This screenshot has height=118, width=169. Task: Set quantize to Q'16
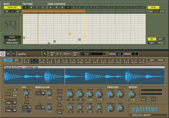(x=162, y=11)
